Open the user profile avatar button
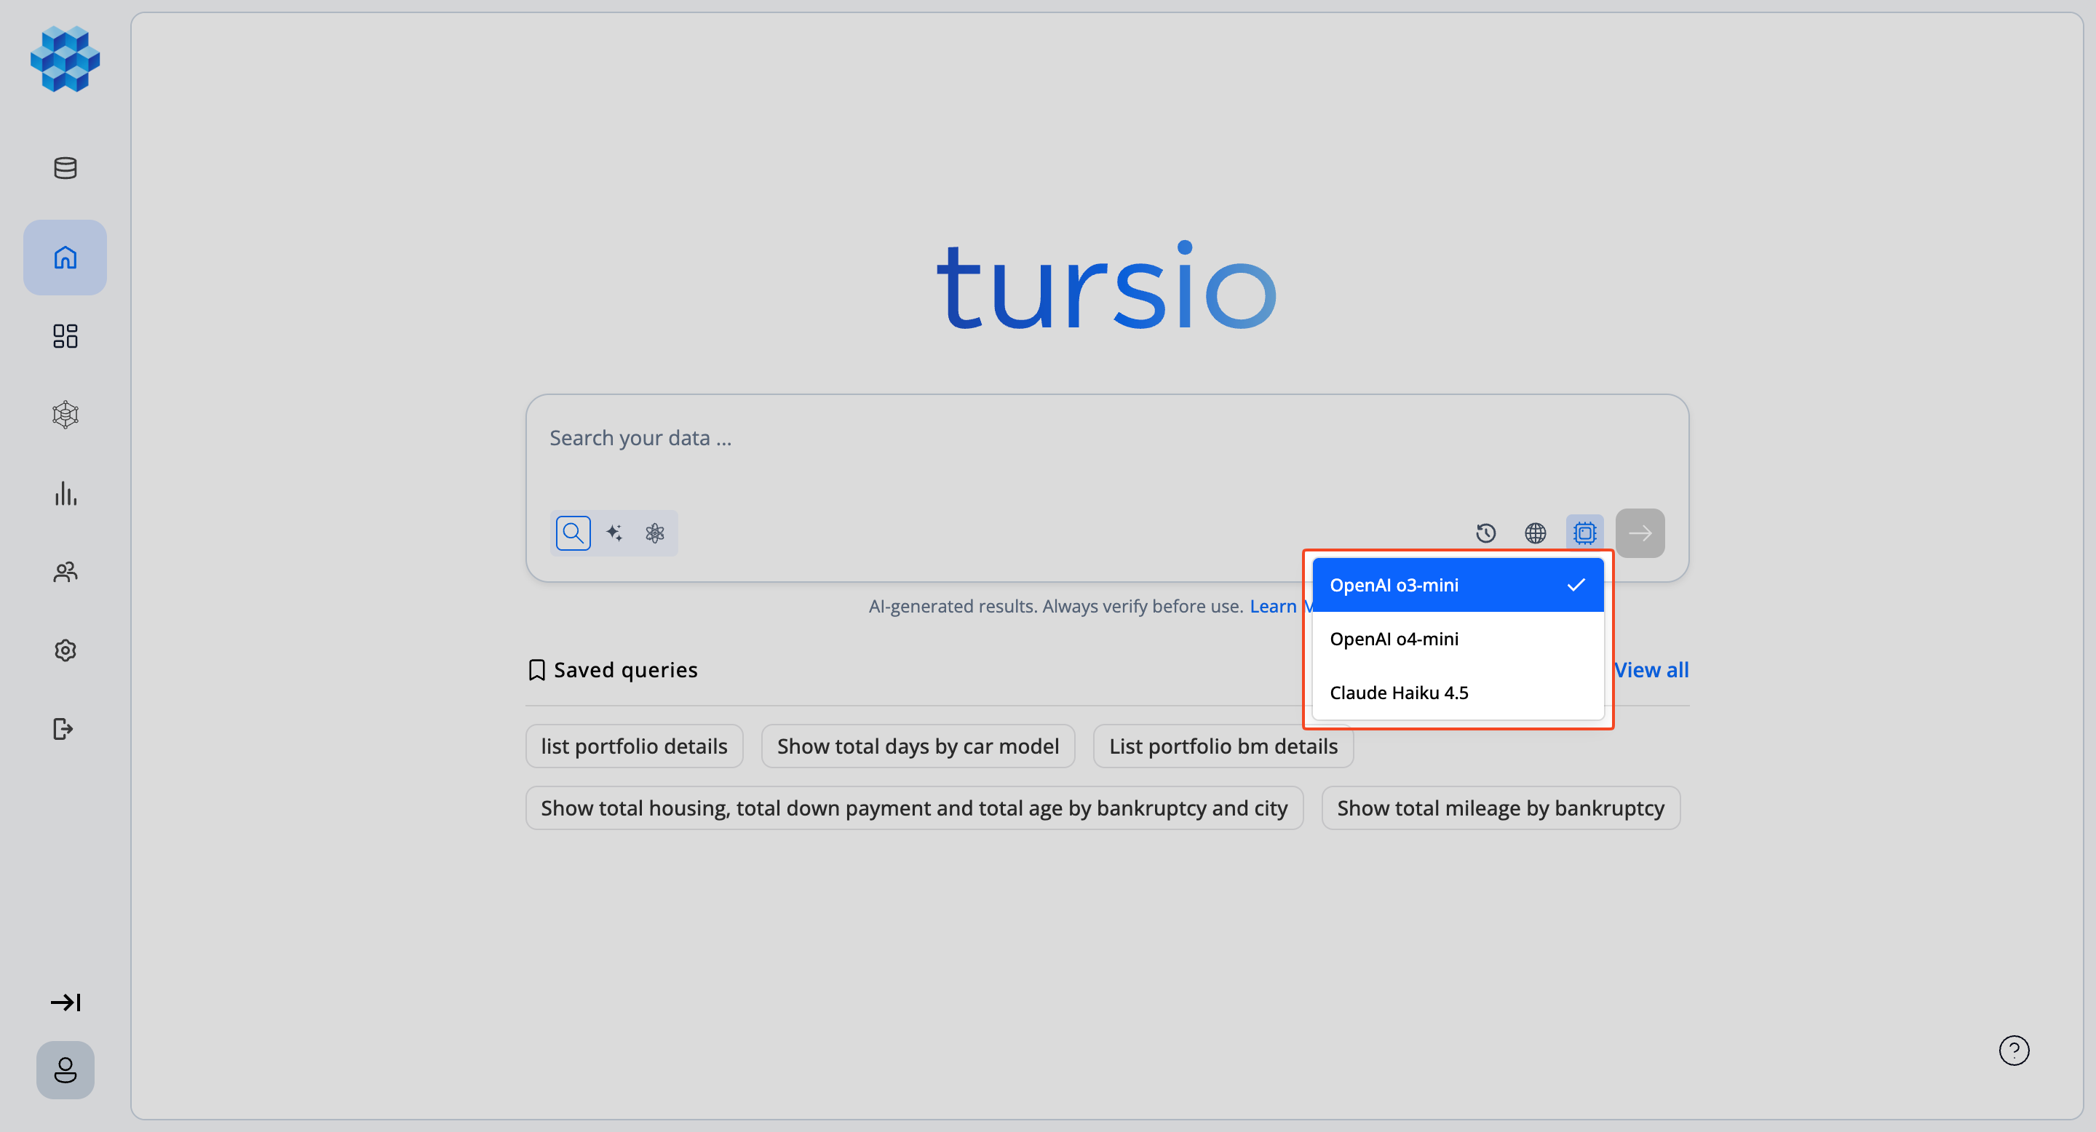The height and width of the screenshot is (1132, 2096). click(65, 1070)
